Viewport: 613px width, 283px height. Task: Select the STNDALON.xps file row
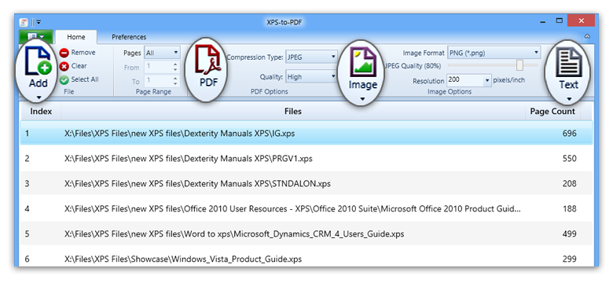(x=306, y=184)
